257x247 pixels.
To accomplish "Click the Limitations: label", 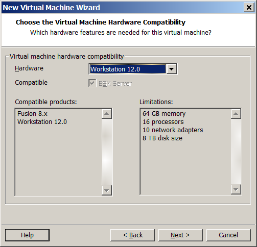I will pyautogui.click(x=156, y=102).
